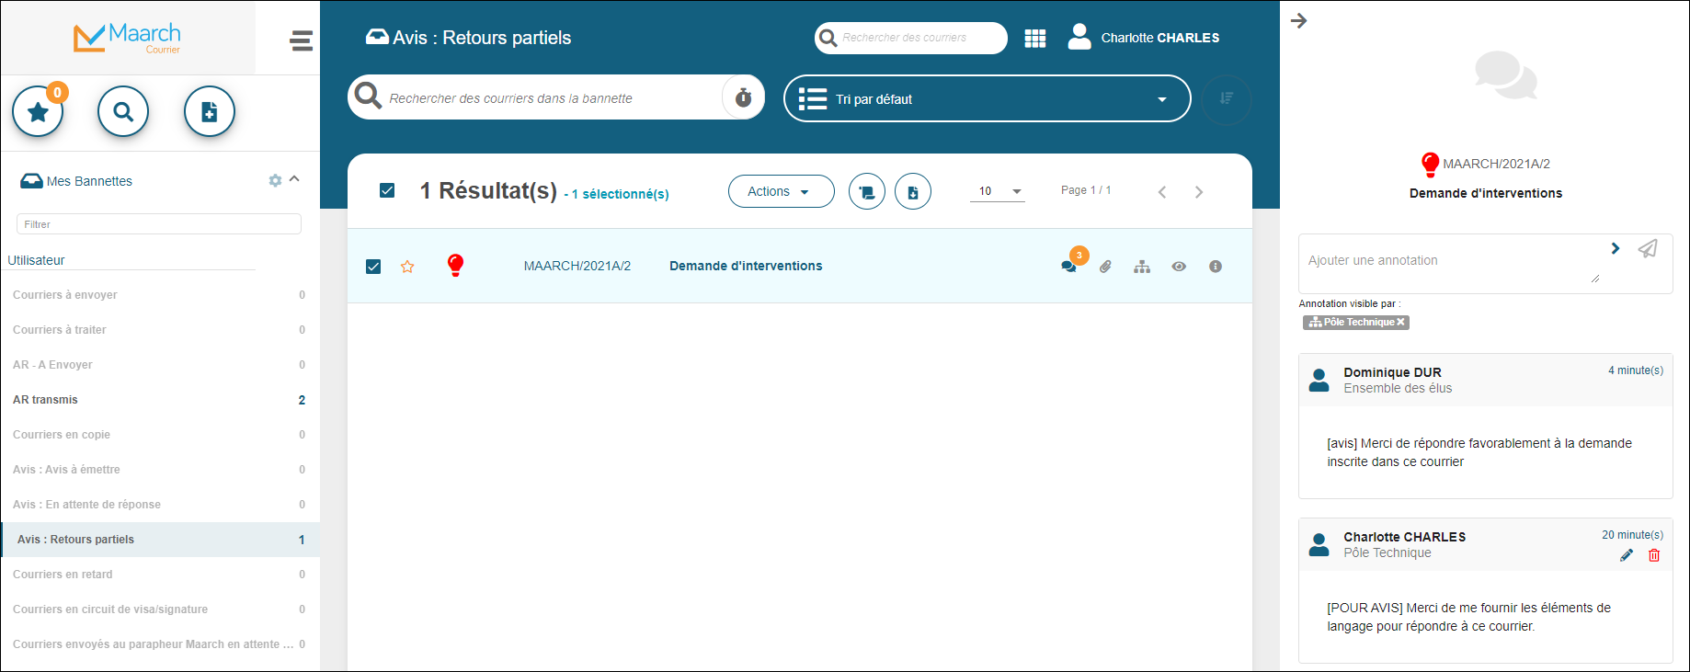Open the results-per-page dropdown showing 10
The height and width of the screenshot is (672, 1690).
click(998, 191)
